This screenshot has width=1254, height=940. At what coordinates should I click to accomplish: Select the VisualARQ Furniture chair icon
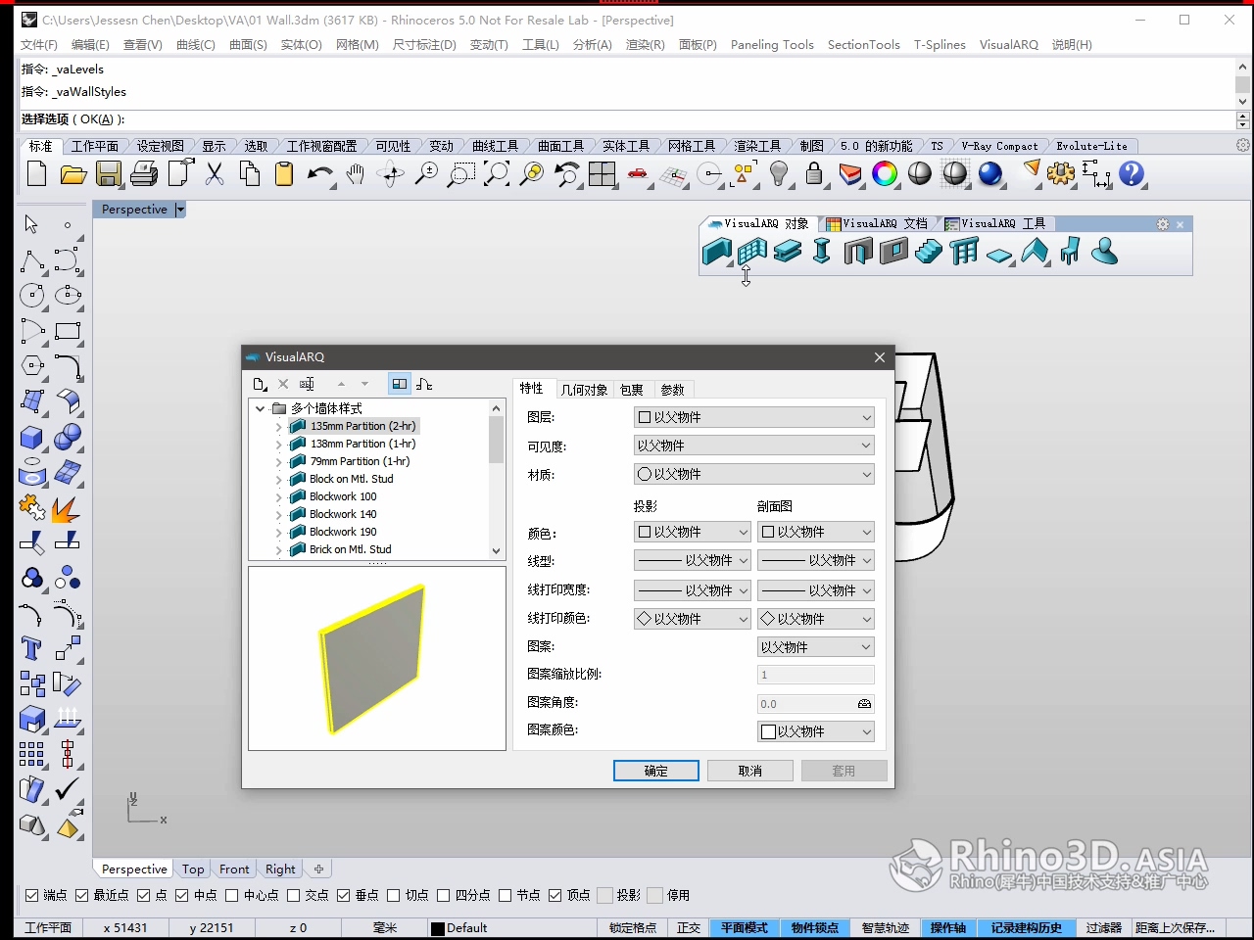[x=1070, y=252]
